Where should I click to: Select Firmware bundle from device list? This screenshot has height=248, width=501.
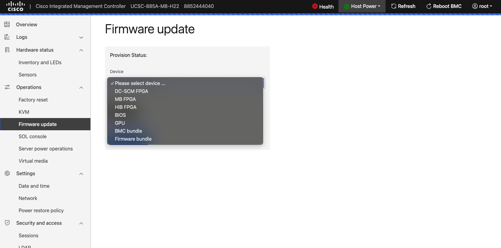point(185,139)
